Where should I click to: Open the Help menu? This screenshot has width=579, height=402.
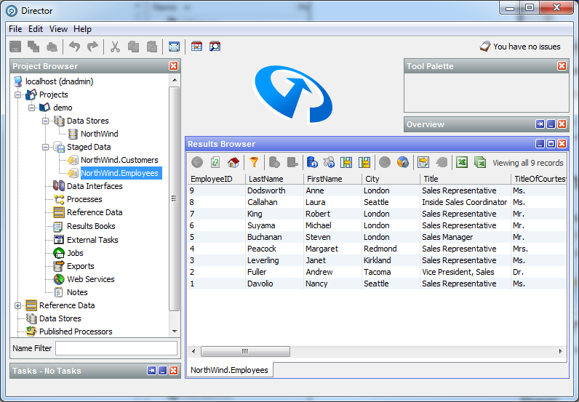(x=82, y=29)
